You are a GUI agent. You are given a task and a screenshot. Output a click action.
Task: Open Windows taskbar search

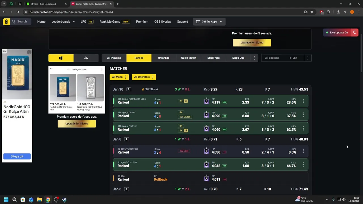pyautogui.click(x=14, y=199)
